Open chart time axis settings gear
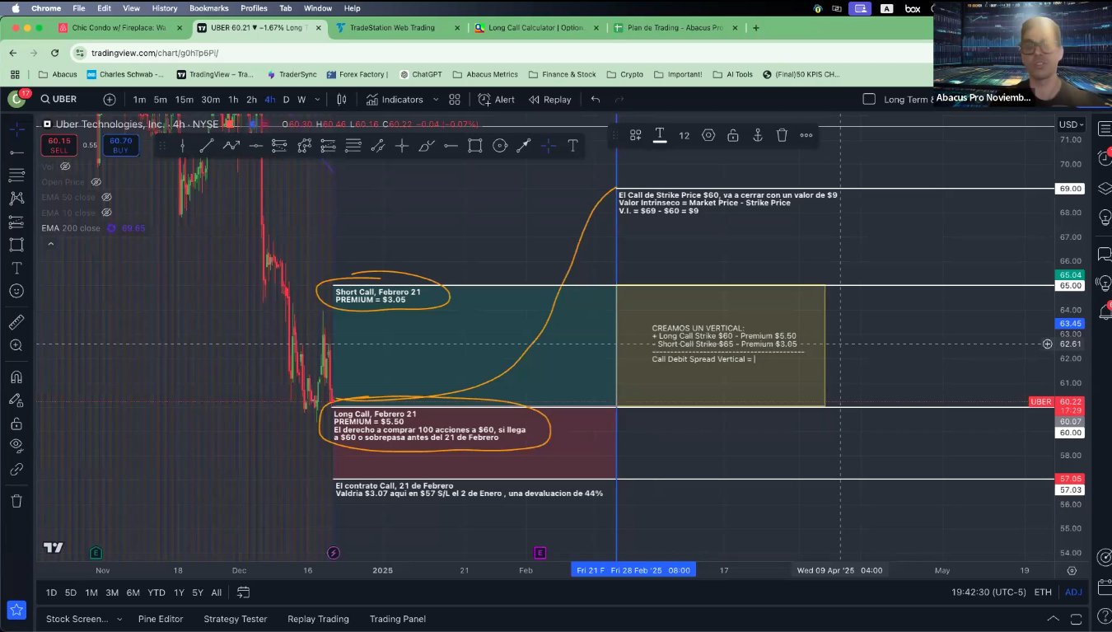 [1072, 570]
